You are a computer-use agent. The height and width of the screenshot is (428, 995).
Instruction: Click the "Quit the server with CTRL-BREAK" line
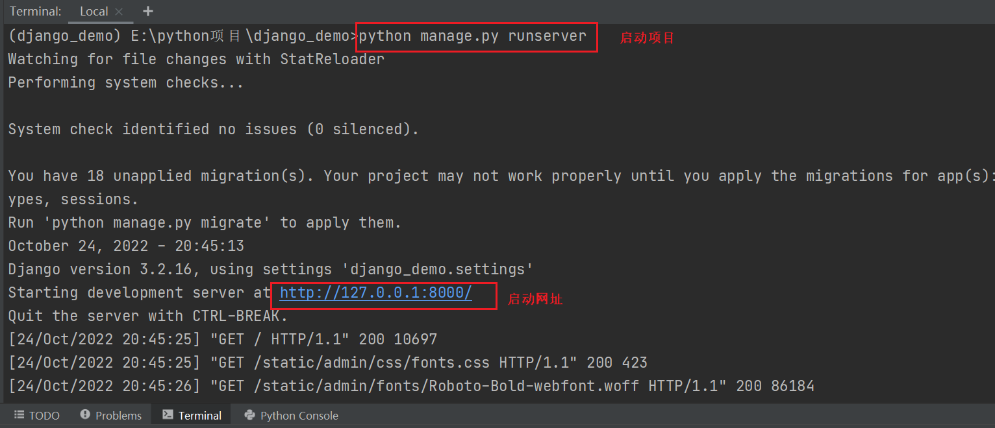(x=147, y=316)
